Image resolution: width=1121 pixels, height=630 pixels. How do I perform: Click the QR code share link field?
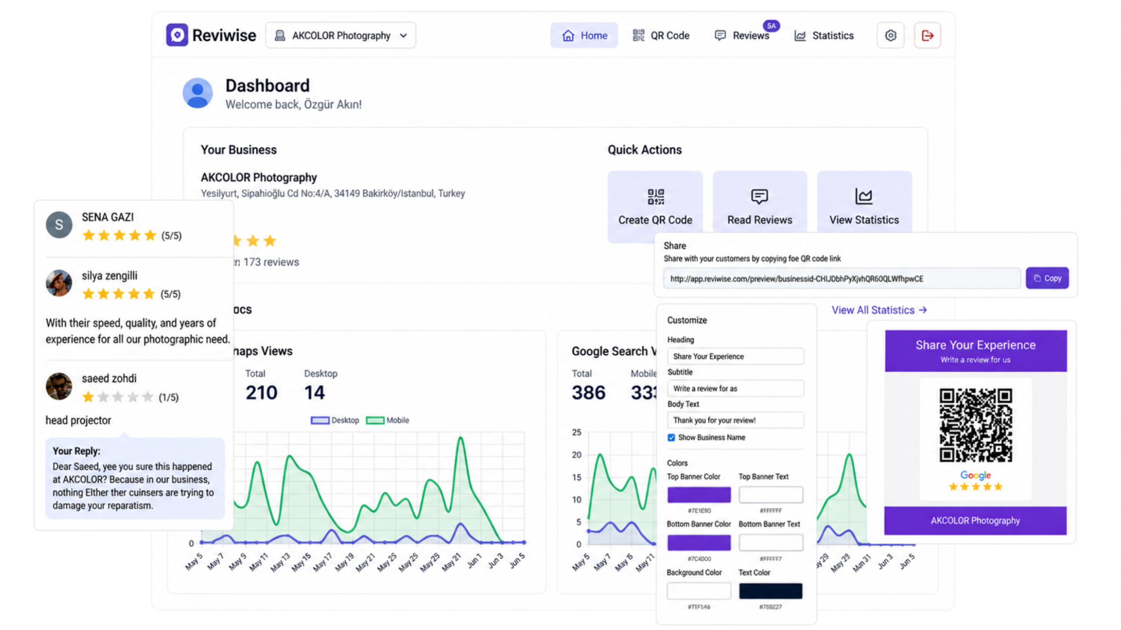point(841,278)
